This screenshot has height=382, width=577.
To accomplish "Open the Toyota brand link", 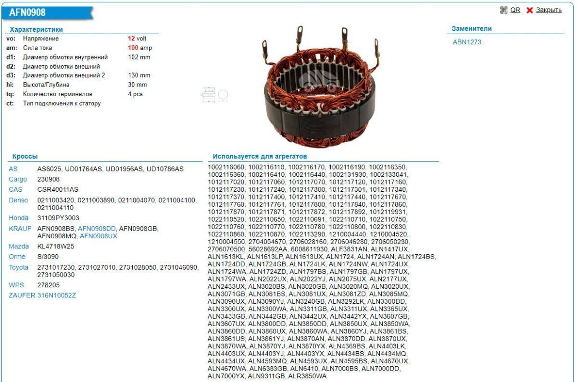I will click(x=18, y=267).
